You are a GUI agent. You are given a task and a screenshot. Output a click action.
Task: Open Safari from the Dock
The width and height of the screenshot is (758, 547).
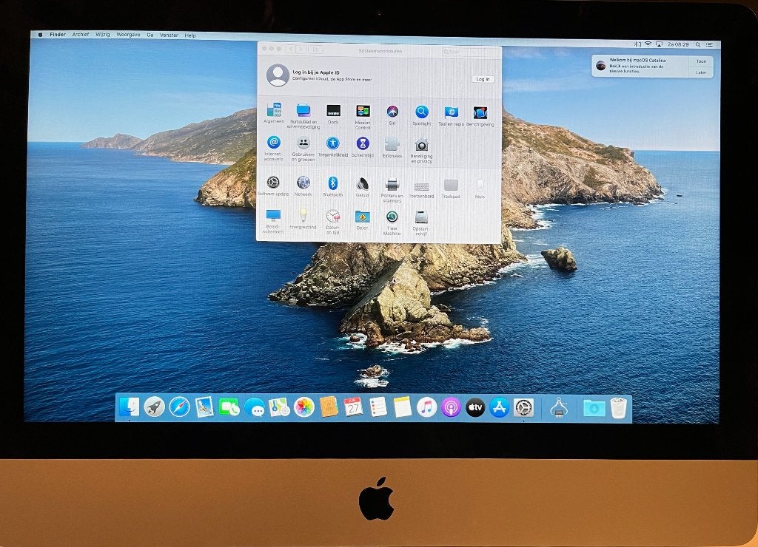coord(179,407)
